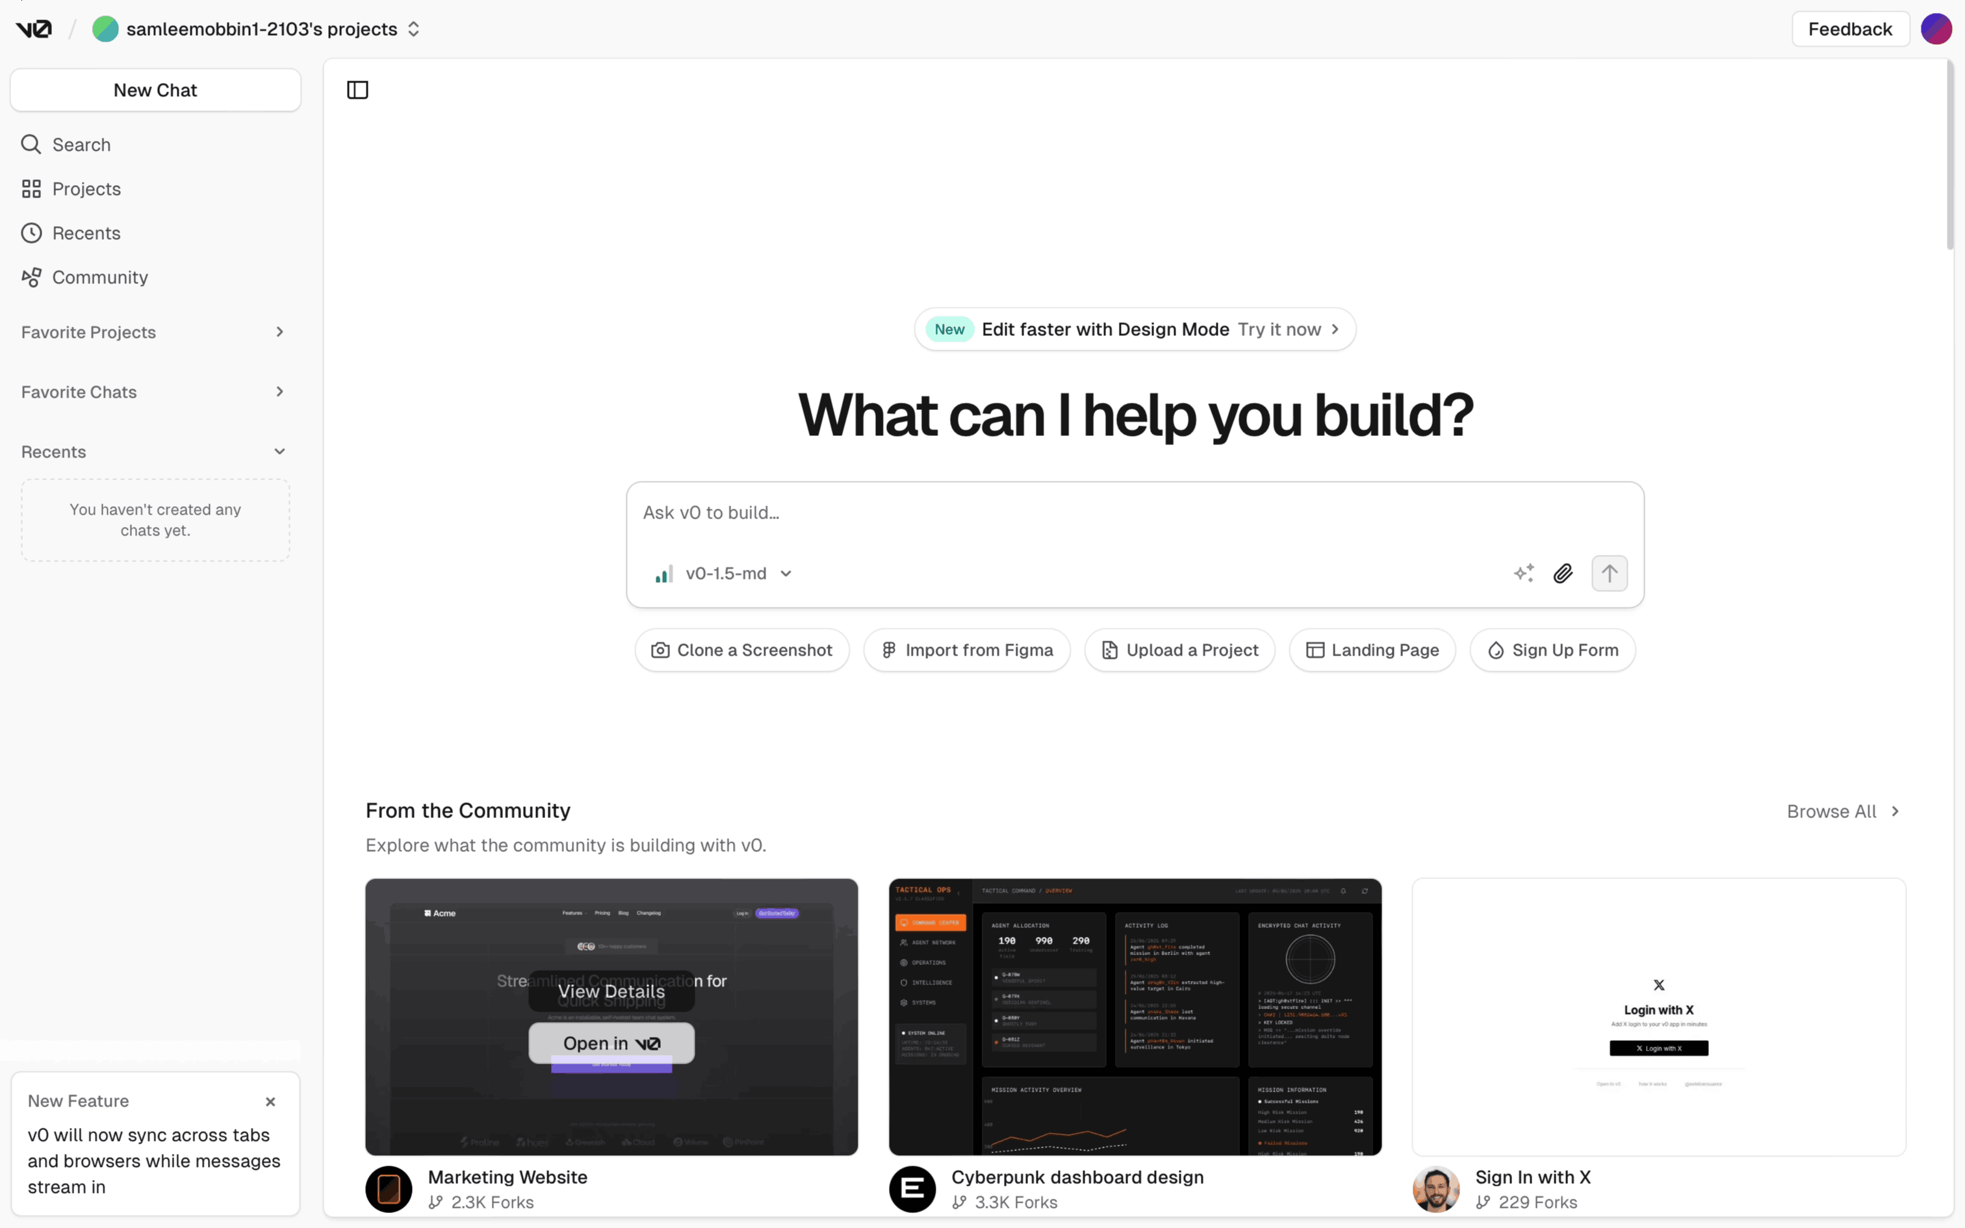
Task: Expand the Favorite Projects section
Action: [x=154, y=332]
